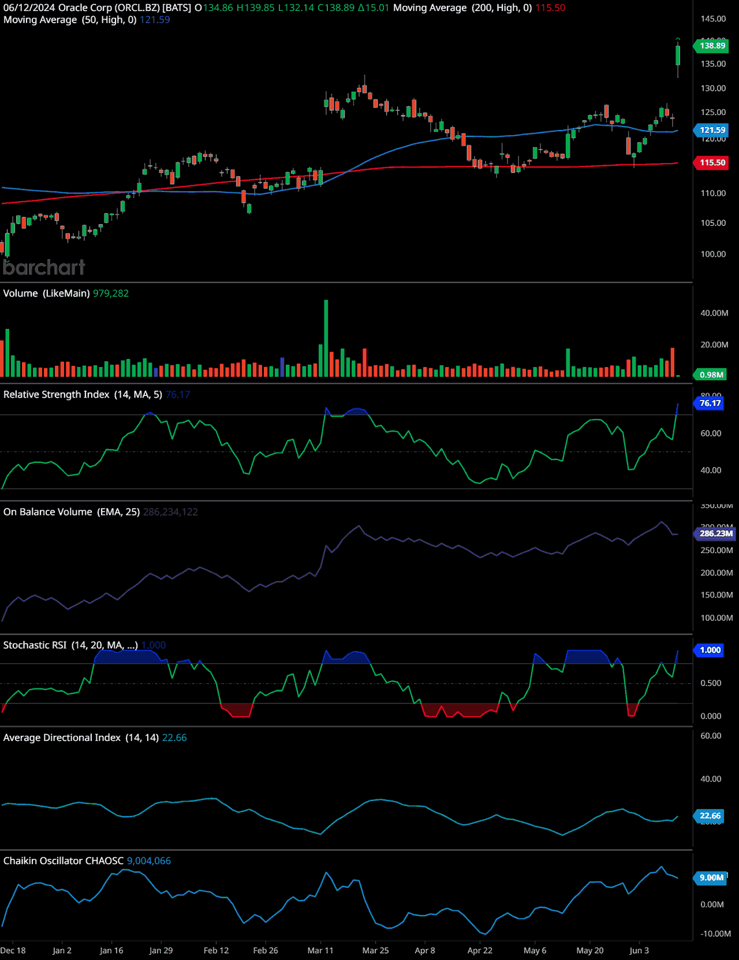This screenshot has height=960, width=739.
Task: Select the Moving Average (50, High, 0) label
Action: pos(70,20)
